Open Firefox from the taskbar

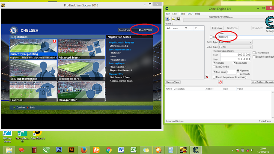coord(84,150)
